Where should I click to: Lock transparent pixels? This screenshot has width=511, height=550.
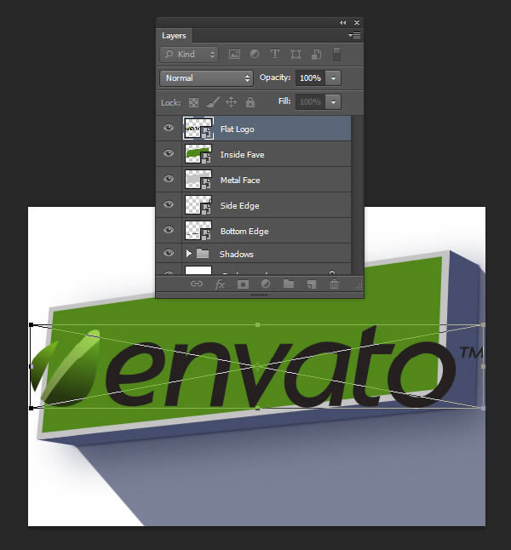pyautogui.click(x=193, y=102)
